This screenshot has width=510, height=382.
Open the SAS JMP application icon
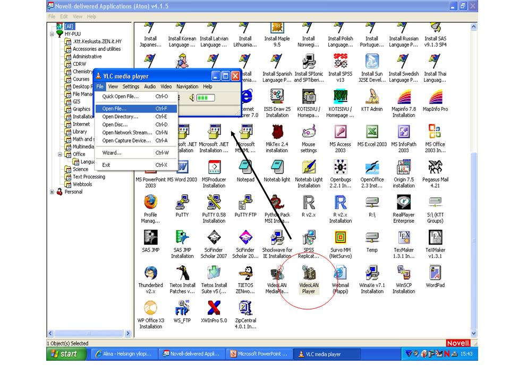(150, 238)
